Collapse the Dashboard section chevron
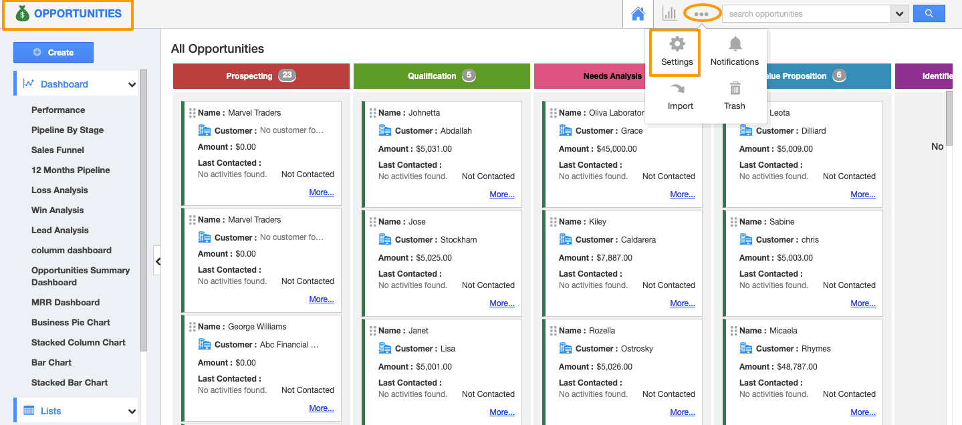Image resolution: width=962 pixels, height=425 pixels. click(x=132, y=85)
